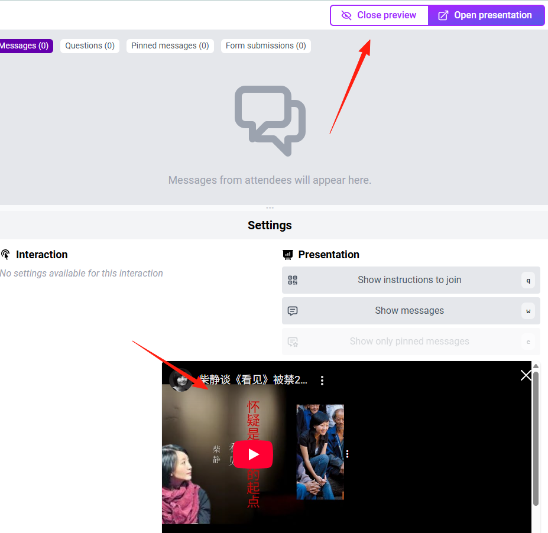Close the video overlay with the X
Viewport: 548px width, 533px height.
pos(526,375)
